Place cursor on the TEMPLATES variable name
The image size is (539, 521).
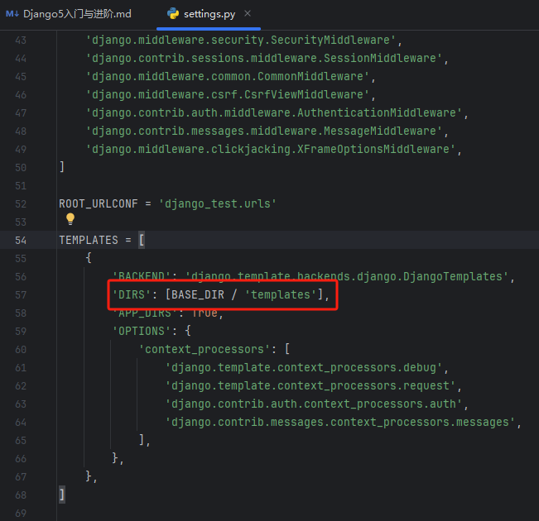[x=88, y=240]
